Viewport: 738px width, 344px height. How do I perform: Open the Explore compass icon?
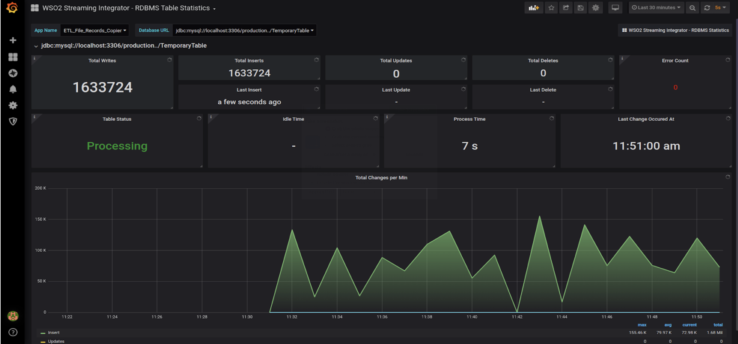(13, 73)
